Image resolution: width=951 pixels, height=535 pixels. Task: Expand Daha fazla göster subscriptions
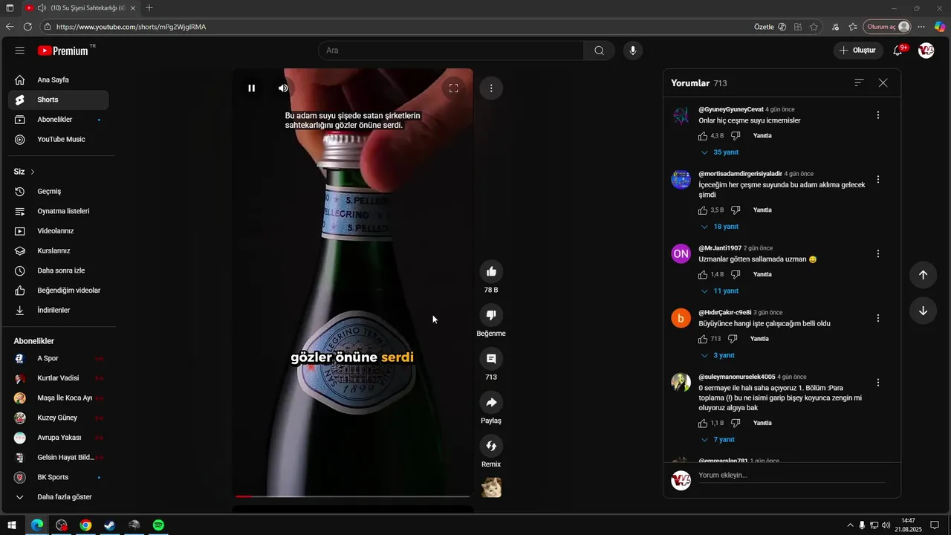click(x=58, y=497)
